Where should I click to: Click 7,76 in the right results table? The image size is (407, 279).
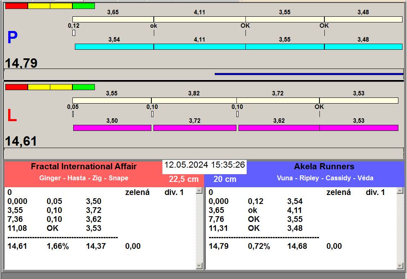pyautogui.click(x=216, y=219)
